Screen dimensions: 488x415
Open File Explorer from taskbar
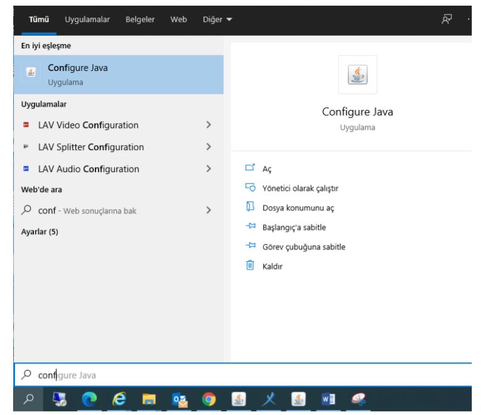149,399
